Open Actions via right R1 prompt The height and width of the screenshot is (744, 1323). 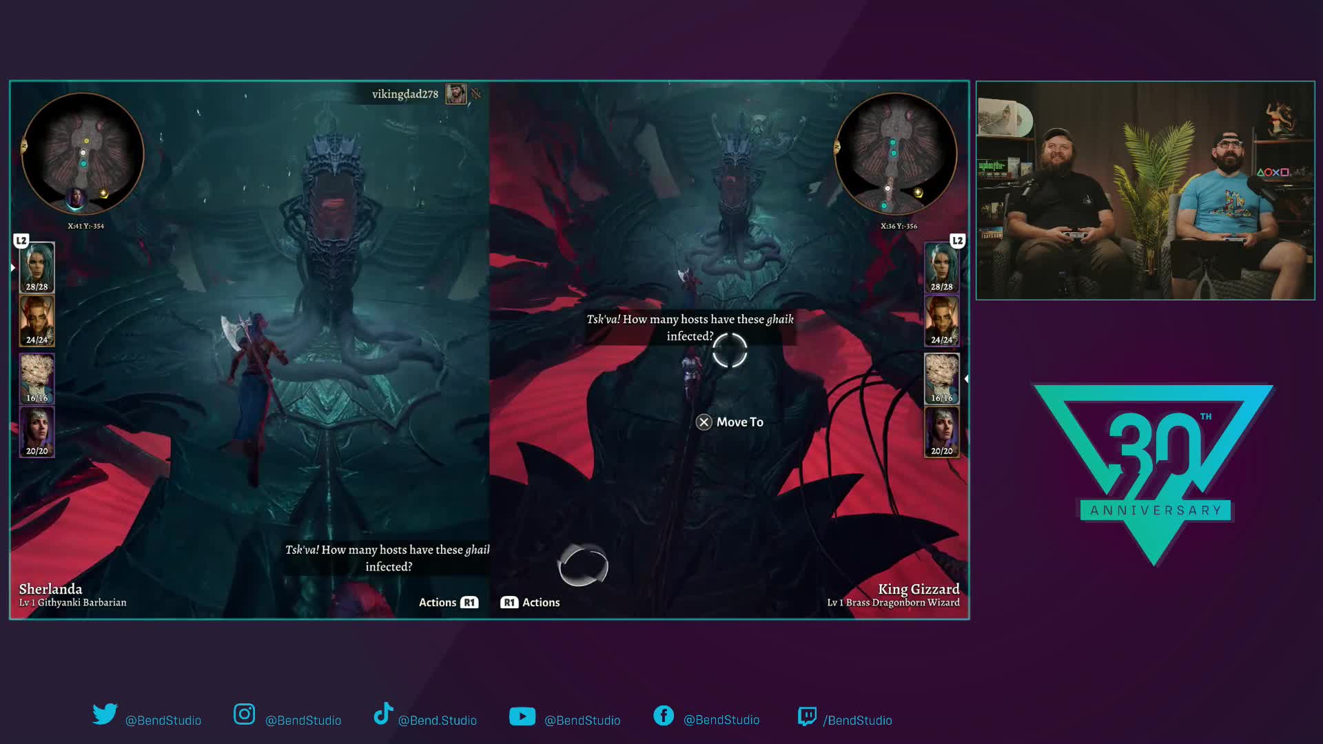pos(530,602)
